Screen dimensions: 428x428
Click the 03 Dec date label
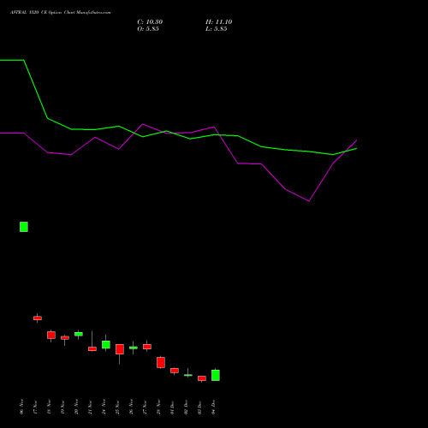pos(200,407)
